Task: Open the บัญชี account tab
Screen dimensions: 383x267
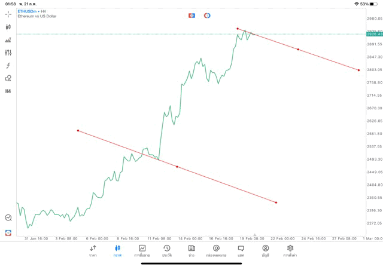Action: tap(265, 250)
